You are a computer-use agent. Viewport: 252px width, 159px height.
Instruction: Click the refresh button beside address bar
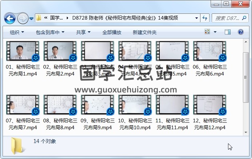205,18
